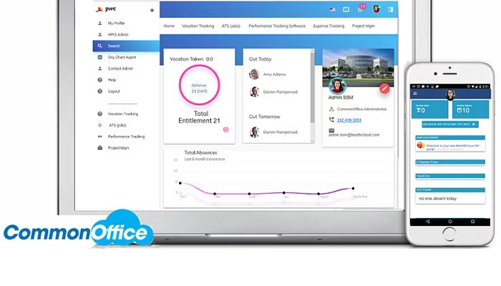Viewport: 501px width, 286px height.
Task: Toggle the sidebar pin next to pwc logo
Action: [x=152, y=10]
